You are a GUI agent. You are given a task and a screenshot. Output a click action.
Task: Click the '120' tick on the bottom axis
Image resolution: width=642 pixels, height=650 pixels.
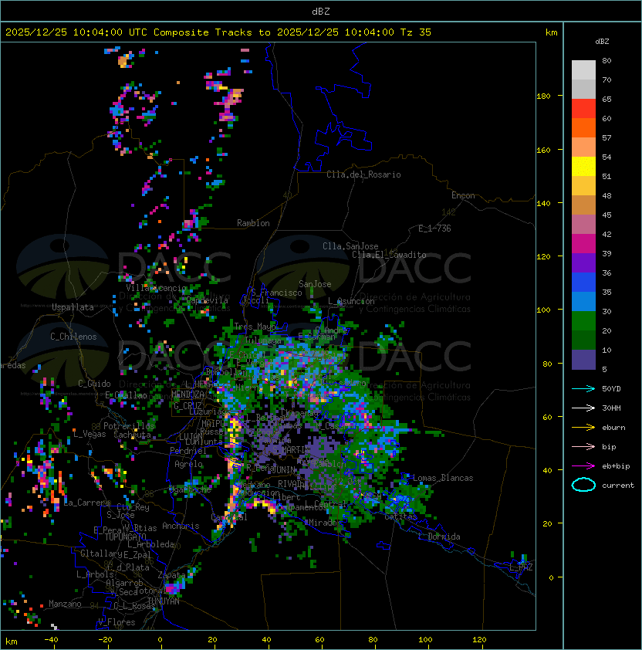[x=479, y=640]
